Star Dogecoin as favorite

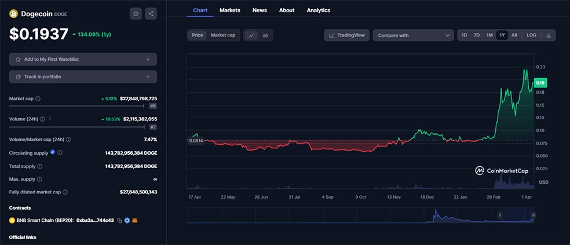(136, 14)
